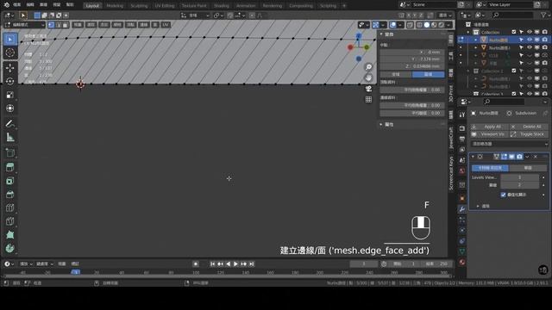Choose the Scale tool
The image size is (552, 310).
[x=9, y=95]
